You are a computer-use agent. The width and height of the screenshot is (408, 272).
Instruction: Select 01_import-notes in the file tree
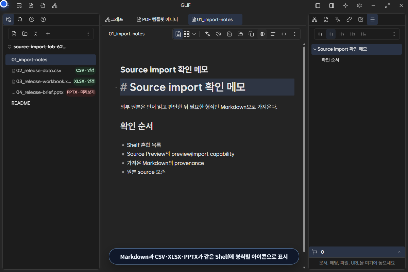[51, 60]
